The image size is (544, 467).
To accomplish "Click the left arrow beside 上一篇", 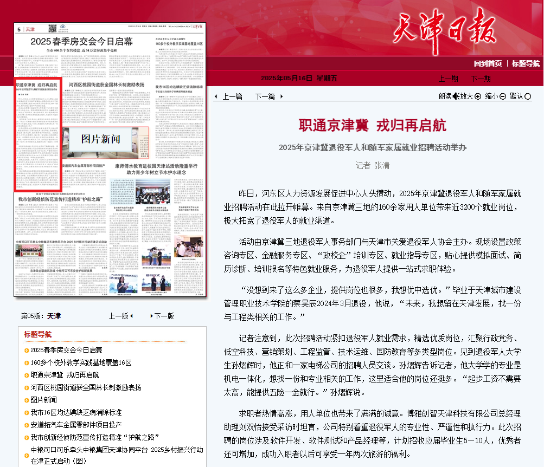I will [216, 96].
